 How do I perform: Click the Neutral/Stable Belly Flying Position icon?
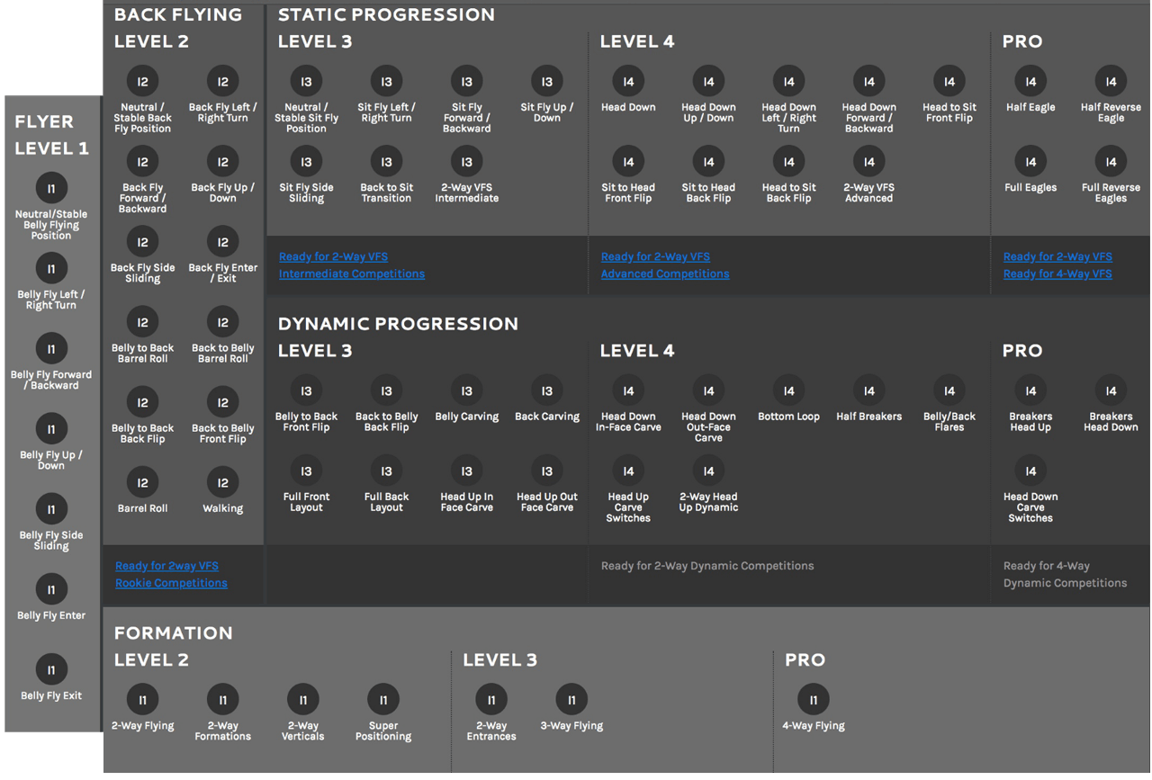tap(51, 188)
